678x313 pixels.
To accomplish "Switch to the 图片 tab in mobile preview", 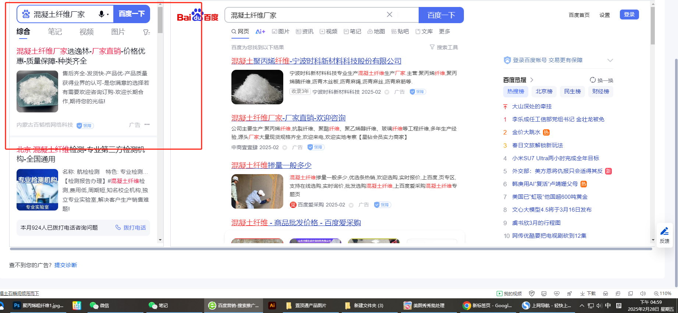I will point(118,32).
